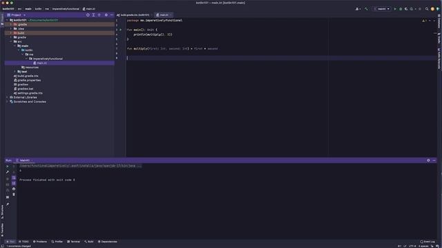Image resolution: width=442 pixels, height=248 pixels.
Task: Hide the Project tool window
Action: point(112,15)
